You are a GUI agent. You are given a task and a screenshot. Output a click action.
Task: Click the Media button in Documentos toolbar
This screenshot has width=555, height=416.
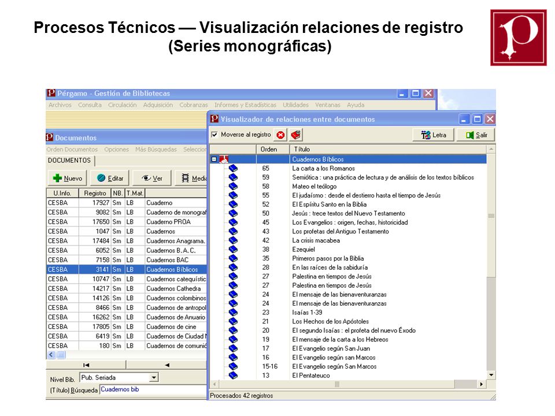191,179
